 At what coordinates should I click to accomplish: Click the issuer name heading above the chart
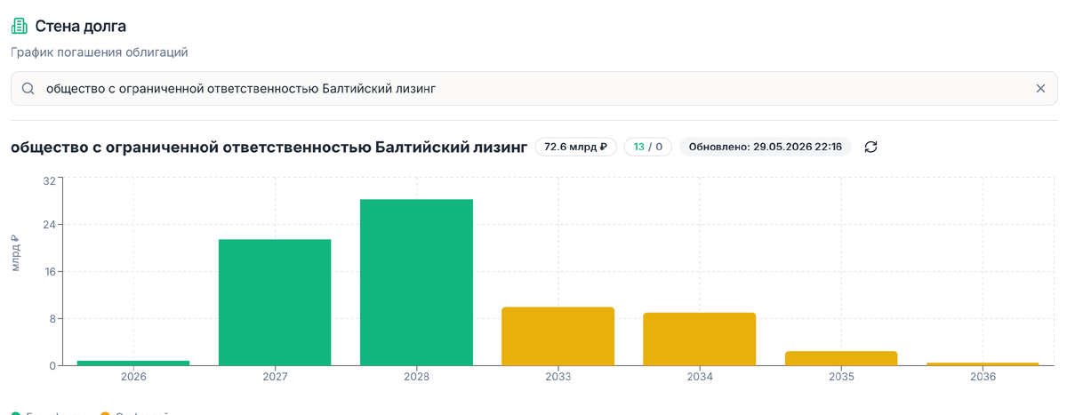point(269,147)
